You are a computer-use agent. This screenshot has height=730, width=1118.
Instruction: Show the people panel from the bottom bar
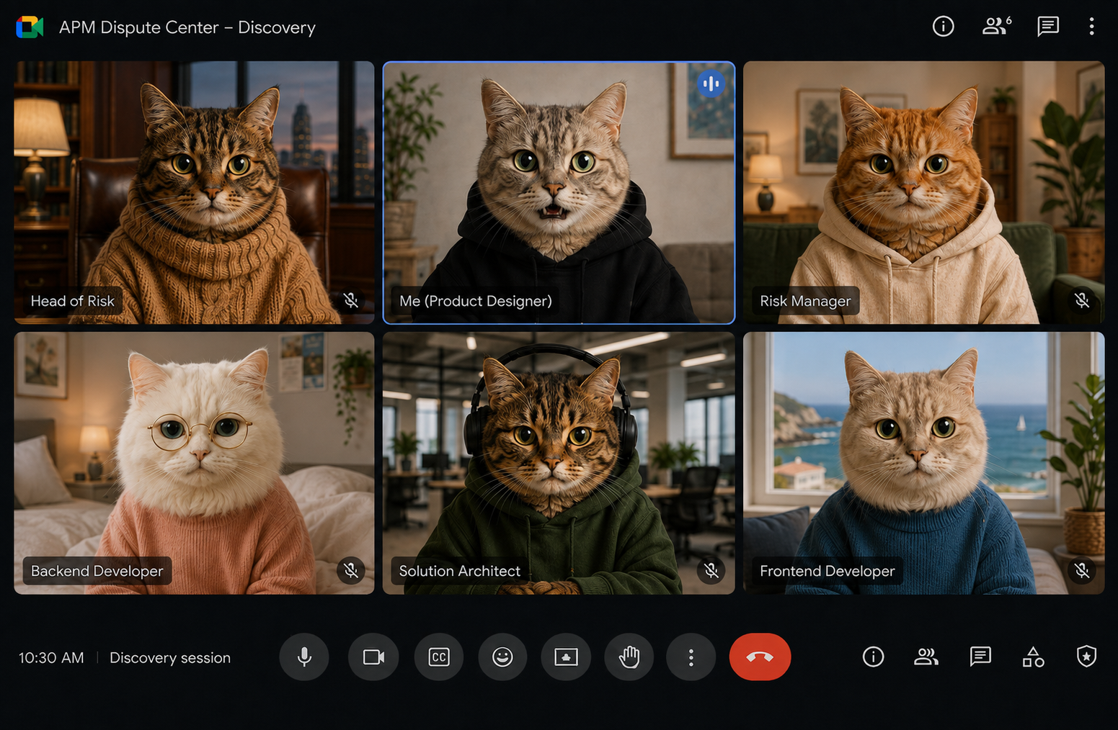click(x=926, y=657)
